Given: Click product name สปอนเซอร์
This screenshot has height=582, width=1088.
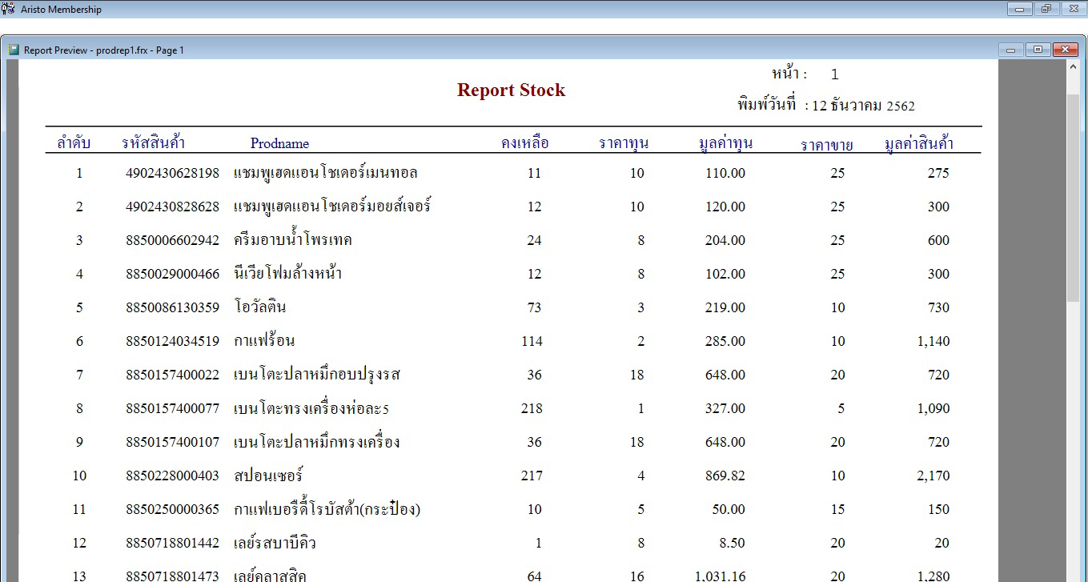Looking at the screenshot, I should point(268,476).
